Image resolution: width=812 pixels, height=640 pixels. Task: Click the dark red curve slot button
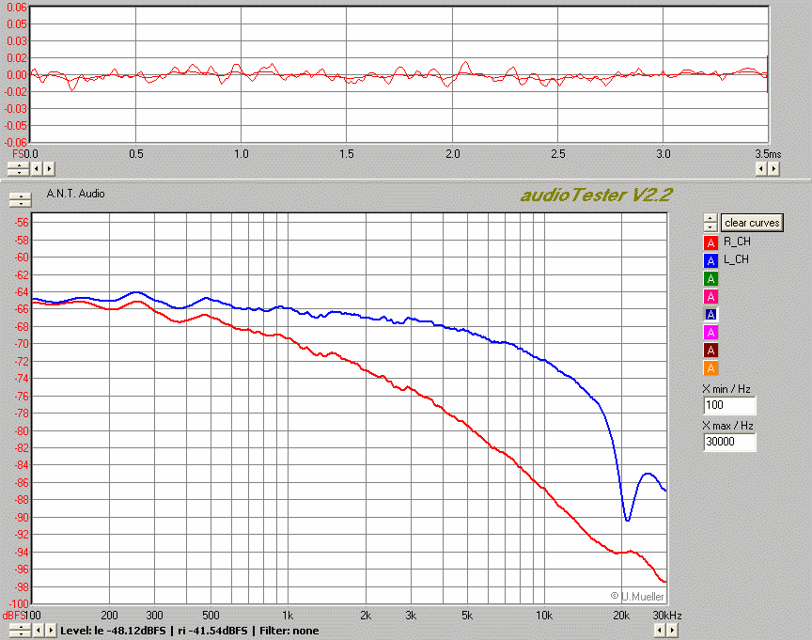[x=710, y=351]
